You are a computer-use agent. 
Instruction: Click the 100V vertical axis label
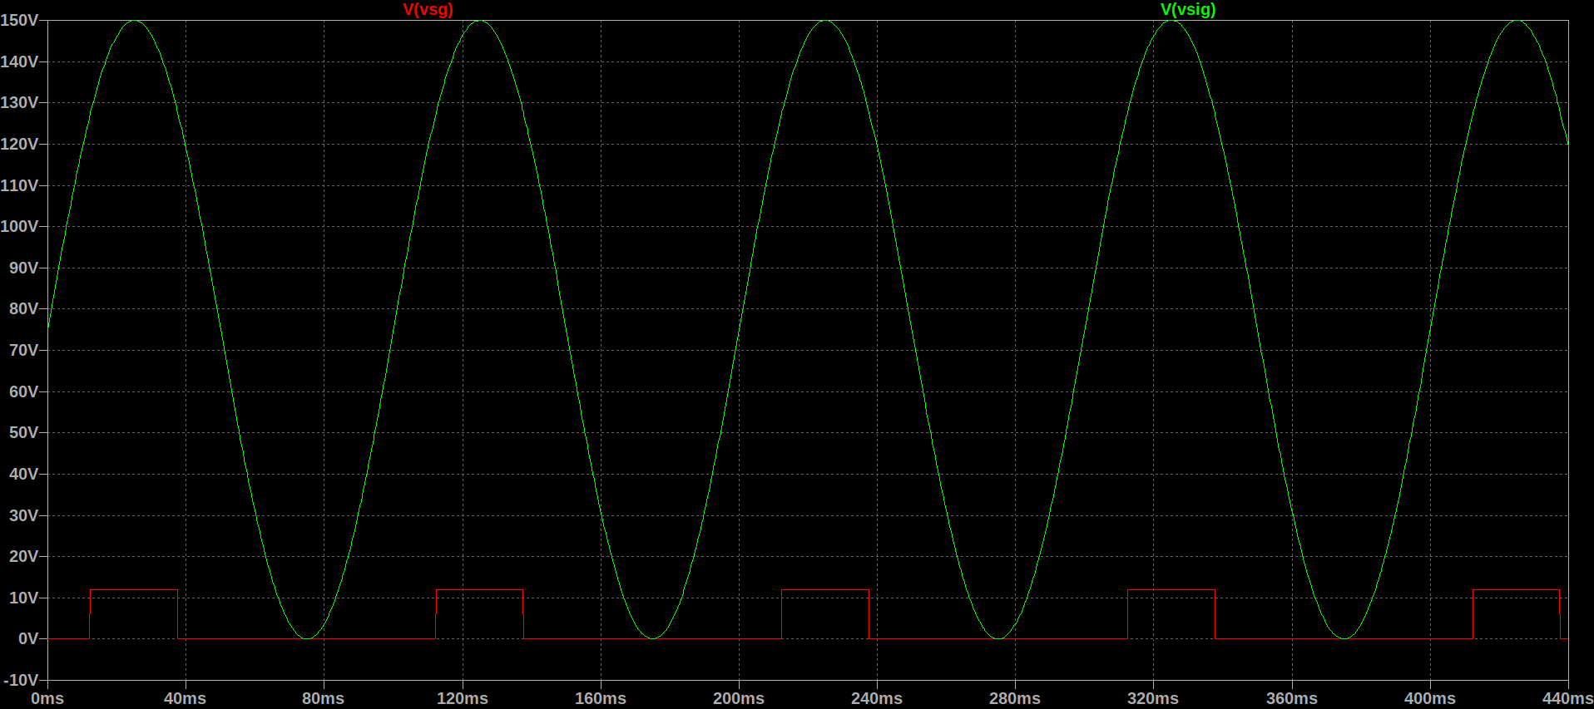click(19, 226)
